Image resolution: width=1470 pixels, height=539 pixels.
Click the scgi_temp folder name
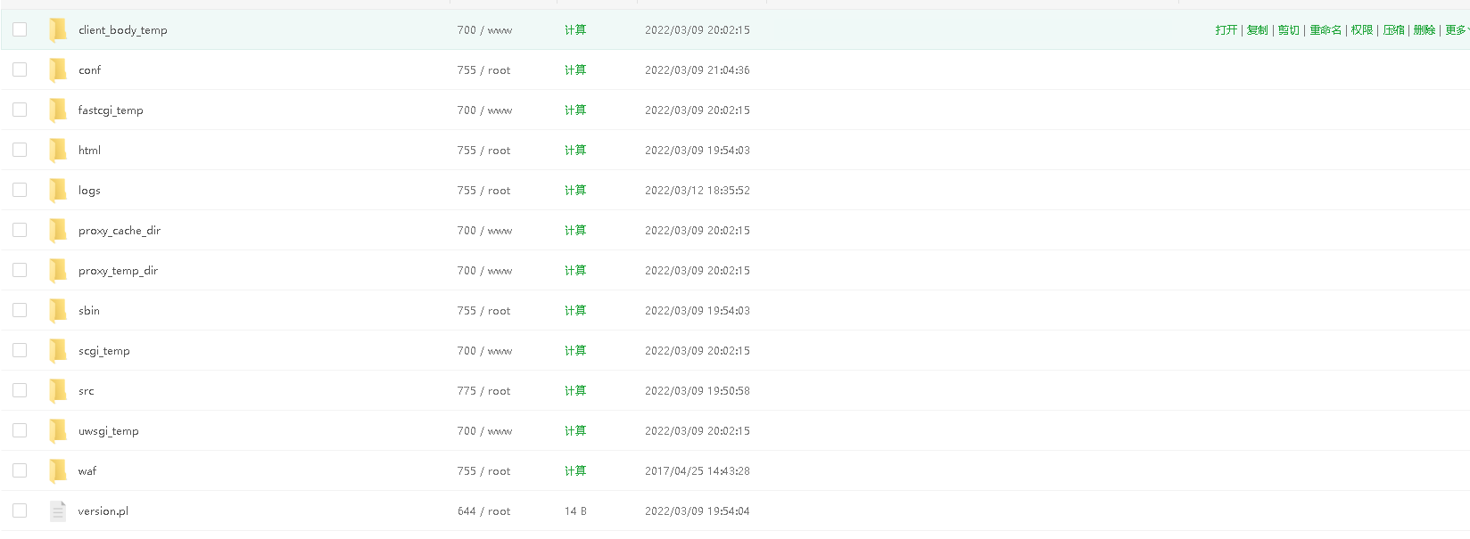pyautogui.click(x=104, y=351)
